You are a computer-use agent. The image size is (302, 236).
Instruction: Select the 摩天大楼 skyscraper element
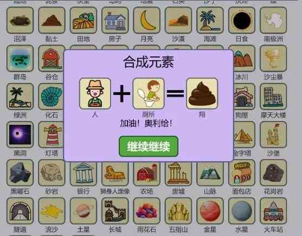pos(273,97)
